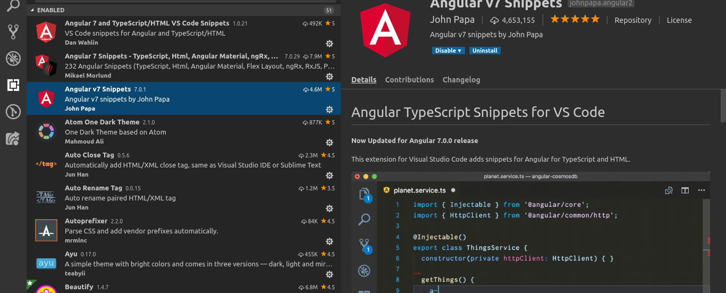Click text Now Updated for Angular 7.0.0 release

point(415,141)
